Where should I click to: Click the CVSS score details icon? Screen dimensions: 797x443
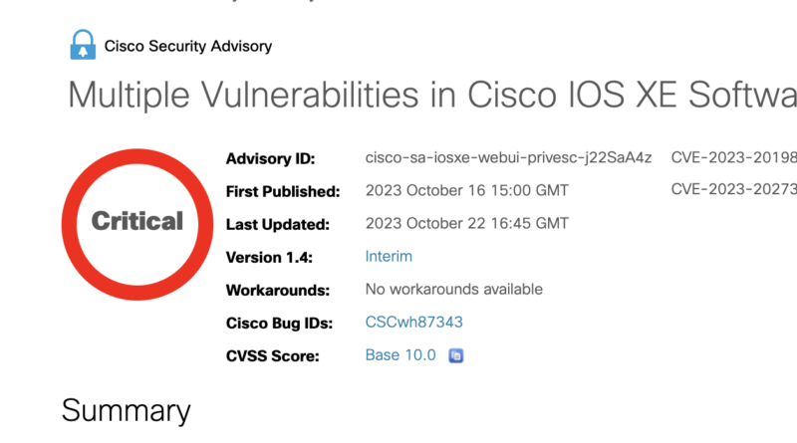456,355
